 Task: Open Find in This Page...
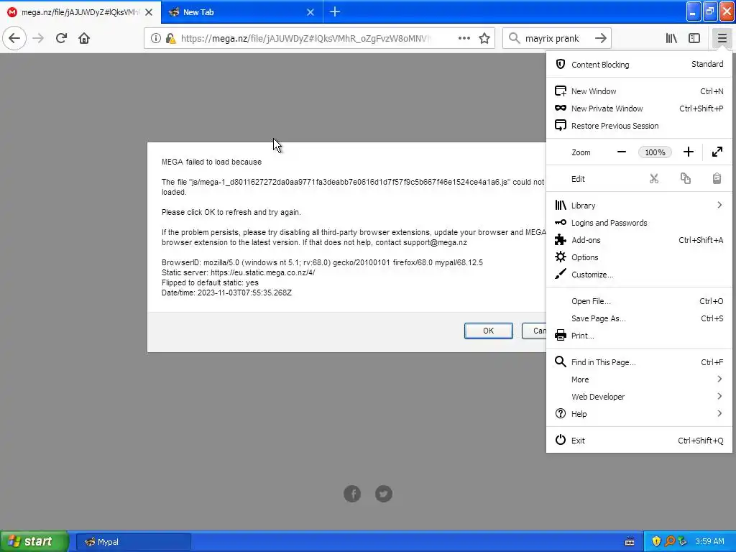click(x=639, y=362)
